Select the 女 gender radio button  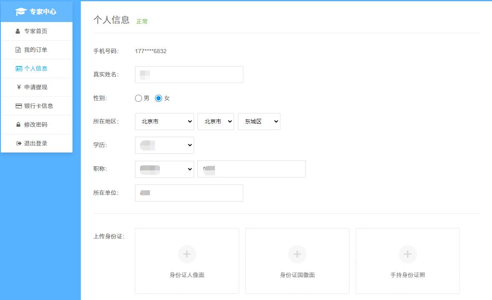click(158, 98)
